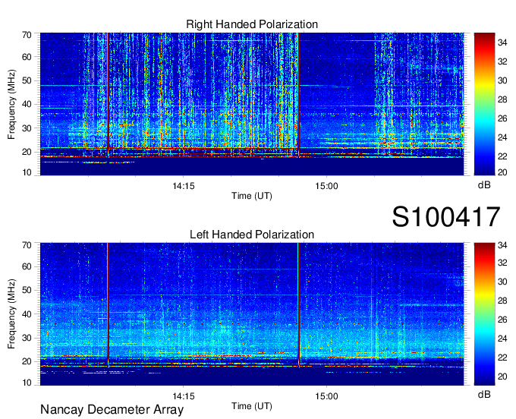This screenshot has height=419, width=516.
Task: Click the 40 frequency tick on Right Handed plot
Action: point(27,104)
